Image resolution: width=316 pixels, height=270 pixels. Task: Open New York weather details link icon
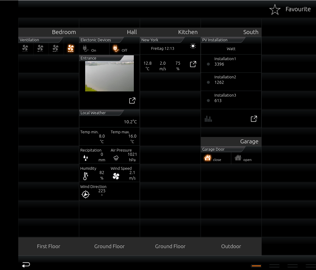(193, 64)
